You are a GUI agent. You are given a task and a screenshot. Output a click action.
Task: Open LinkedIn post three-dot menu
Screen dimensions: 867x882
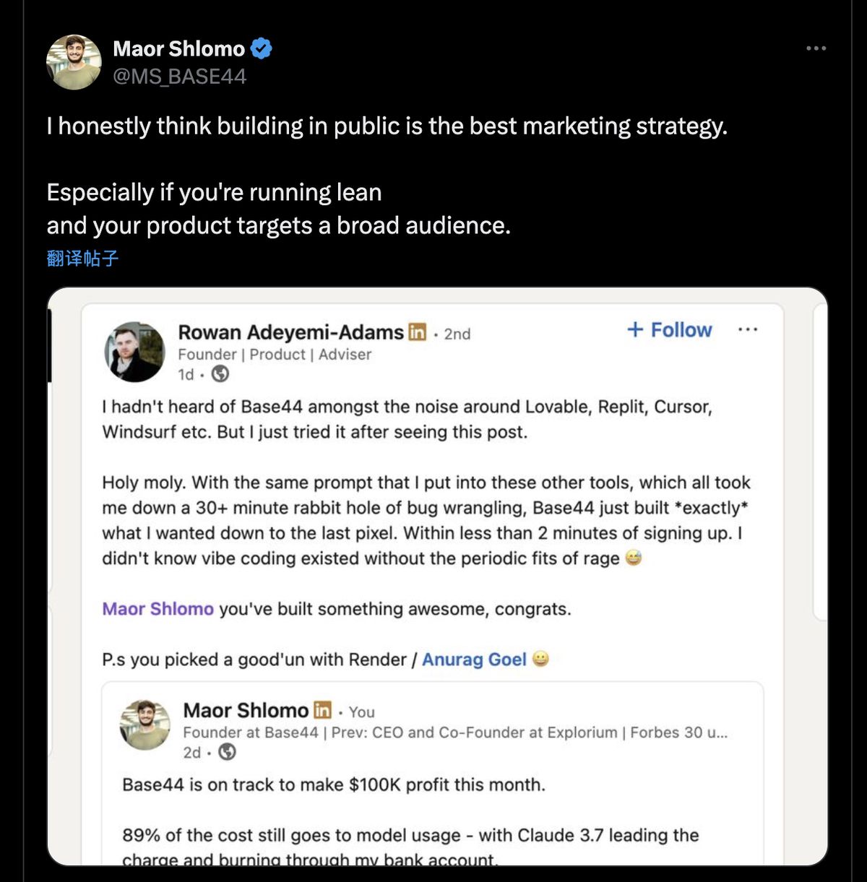point(748,329)
